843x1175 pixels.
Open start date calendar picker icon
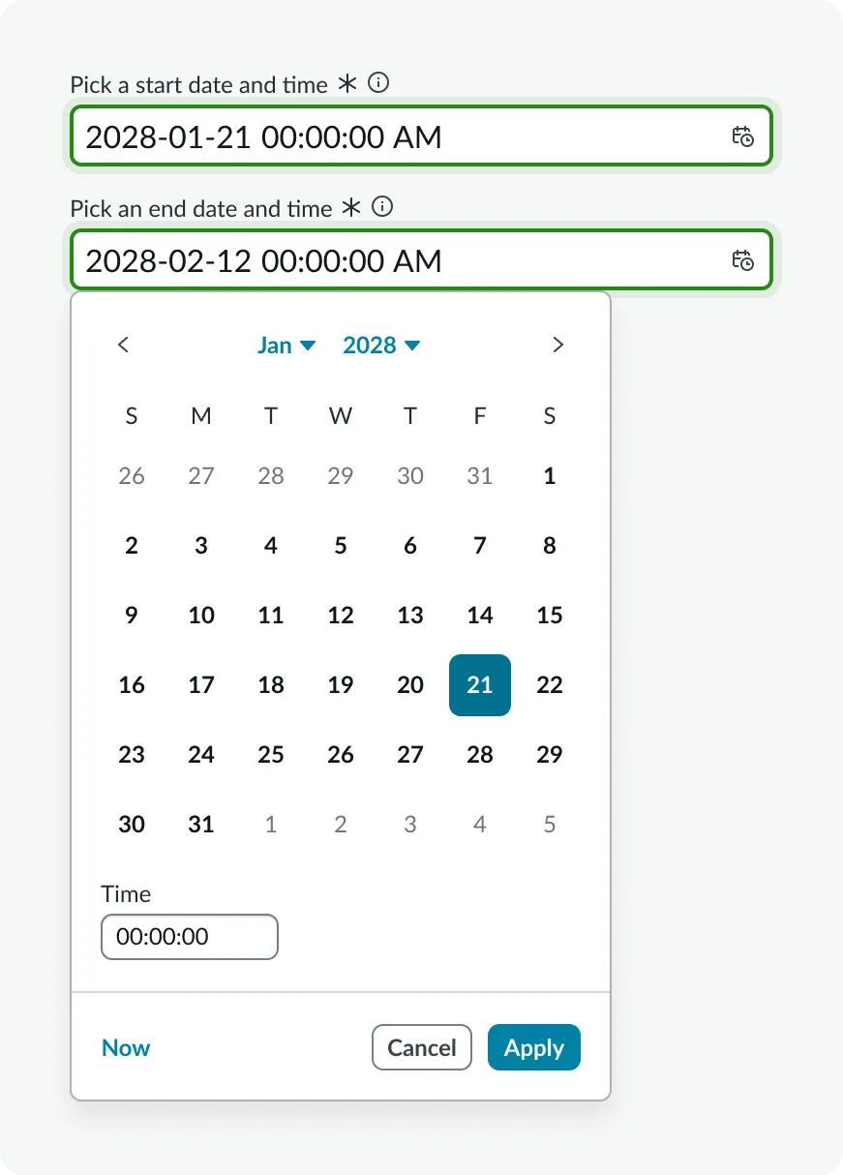click(x=742, y=136)
